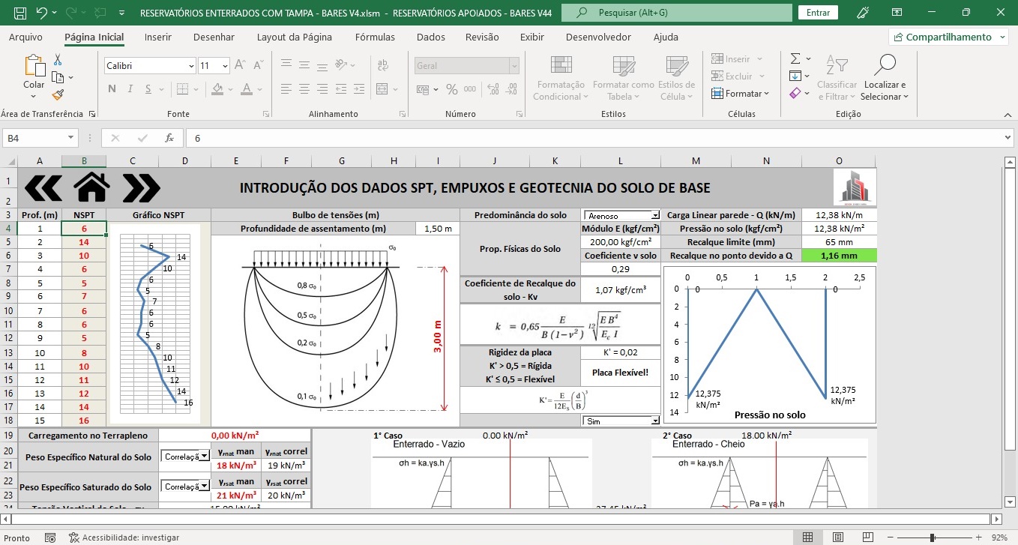Click the home house navigation icon in the sheet
The height and width of the screenshot is (545, 1018).
(x=91, y=187)
